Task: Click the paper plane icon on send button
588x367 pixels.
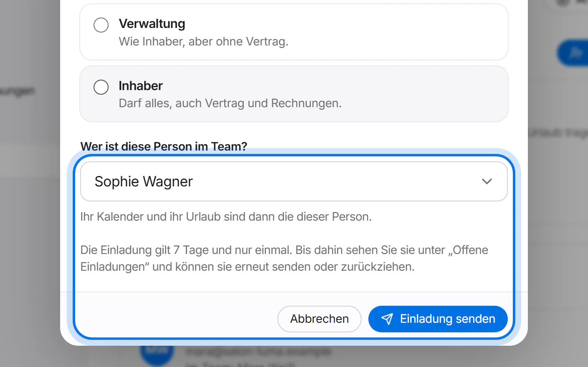Action: point(387,319)
